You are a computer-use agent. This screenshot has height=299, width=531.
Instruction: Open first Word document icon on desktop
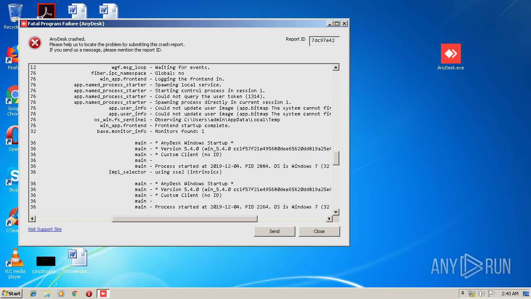tap(78, 11)
